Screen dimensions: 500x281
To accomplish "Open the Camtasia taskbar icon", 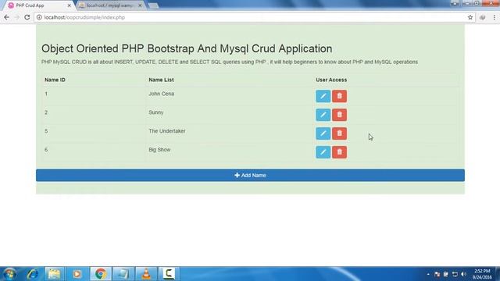I will tap(169, 274).
